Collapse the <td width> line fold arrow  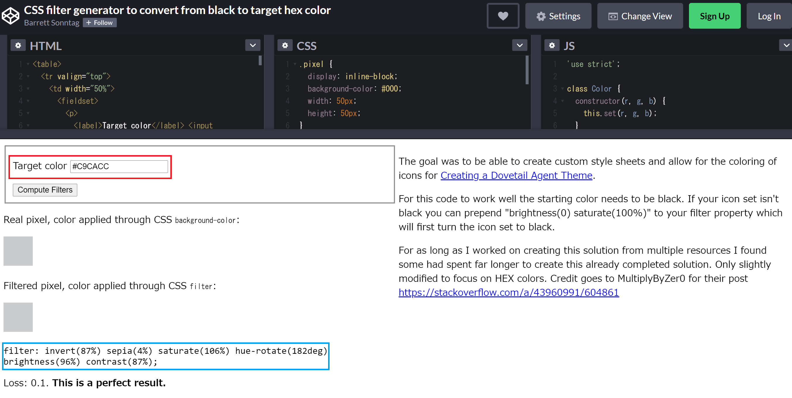[x=28, y=89]
